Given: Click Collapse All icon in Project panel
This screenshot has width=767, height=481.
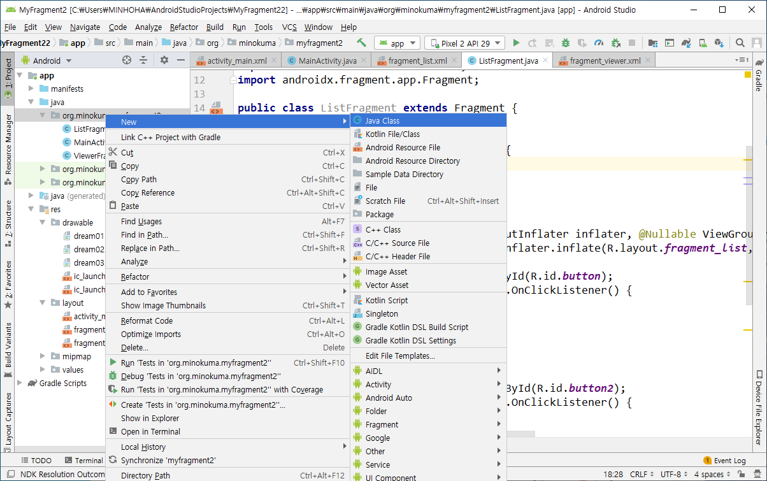Looking at the screenshot, I should click(x=143, y=60).
